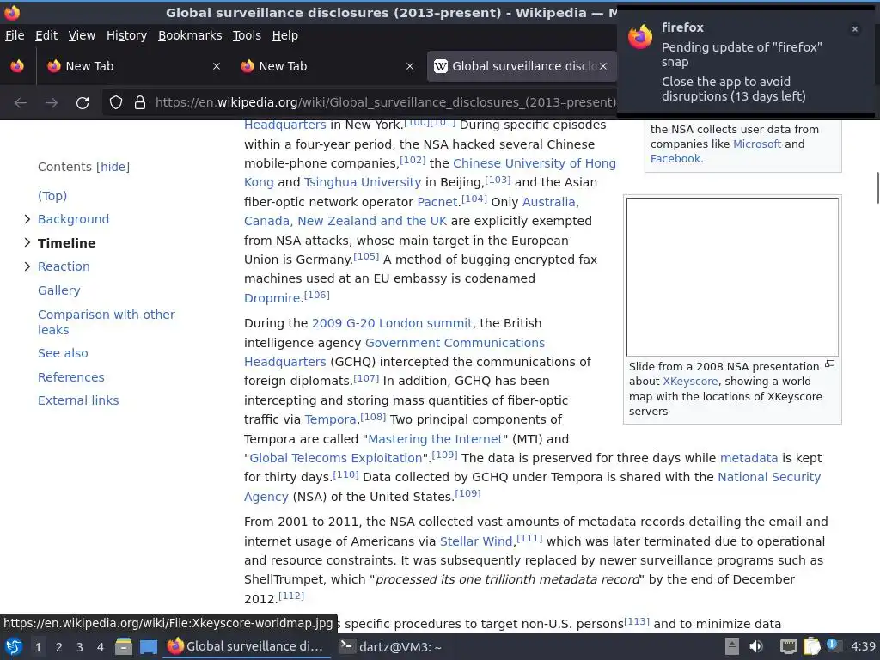The width and height of the screenshot is (880, 660).
Task: Open the Tempora link
Action: [x=331, y=419]
